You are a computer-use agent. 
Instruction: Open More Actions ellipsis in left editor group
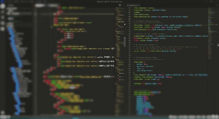[x=123, y=5]
